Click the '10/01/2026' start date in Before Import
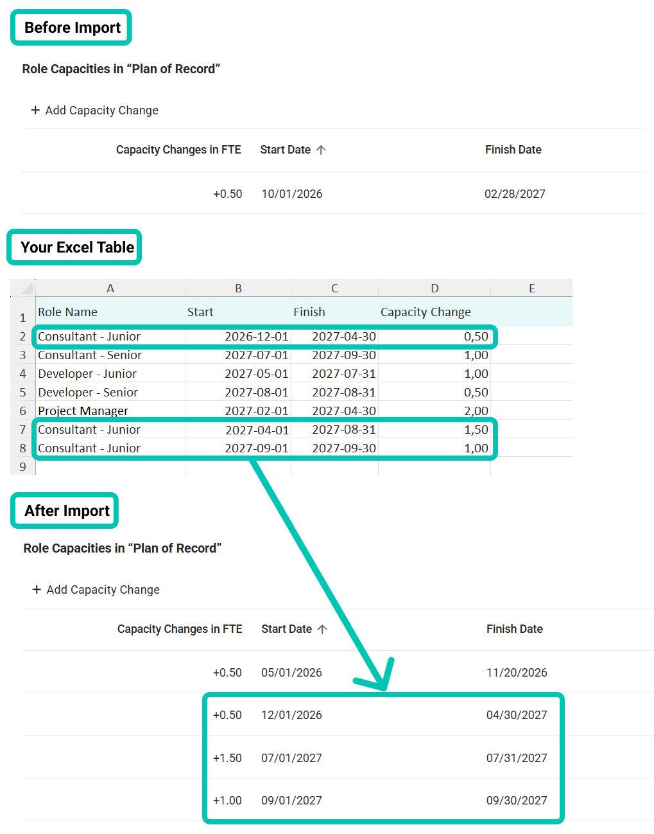This screenshot has width=654, height=834. (292, 194)
